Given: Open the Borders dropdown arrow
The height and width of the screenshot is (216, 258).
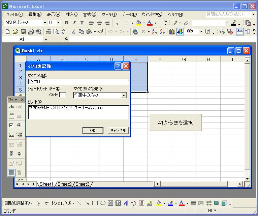Looking at the screenshot, I should (132, 23).
